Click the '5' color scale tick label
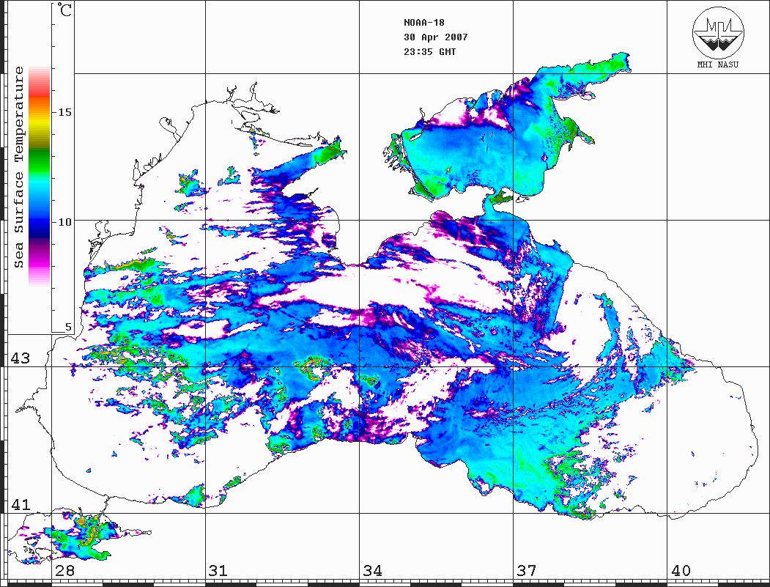 (x=68, y=327)
